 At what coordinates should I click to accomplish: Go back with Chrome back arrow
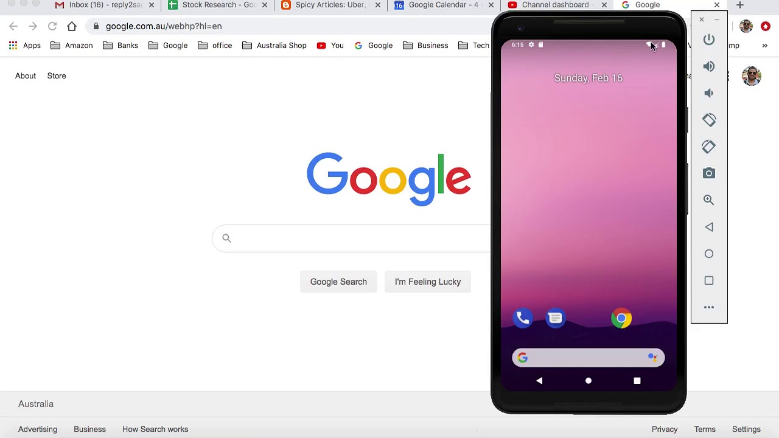[x=13, y=26]
